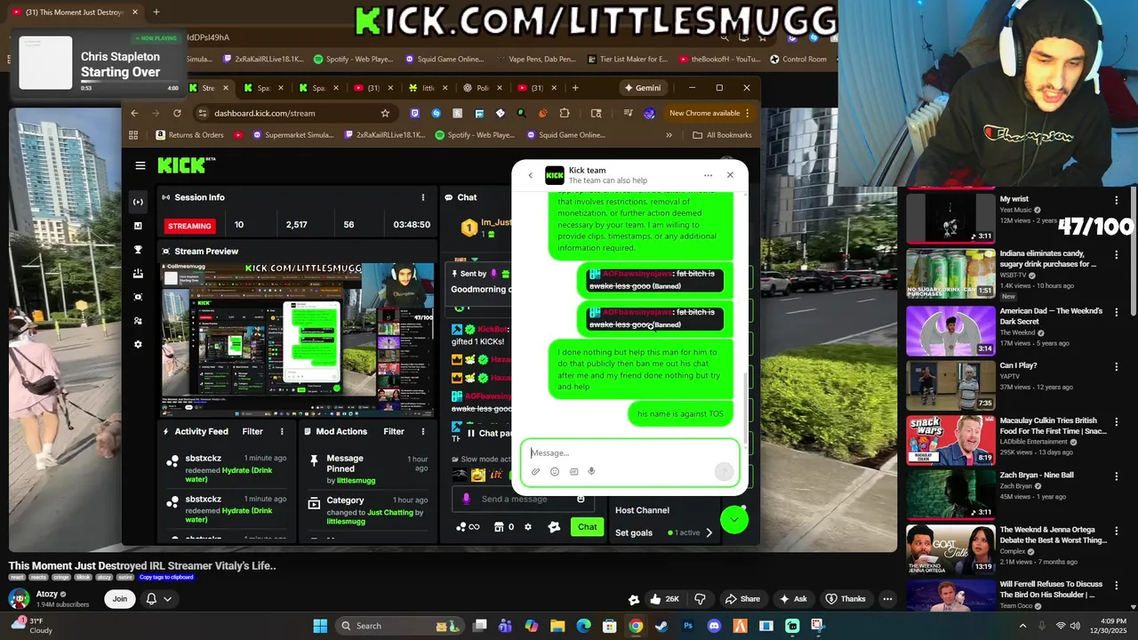Screen dimensions: 1138x640
Task: Click Copy tags to clipboard
Action: 166,577
